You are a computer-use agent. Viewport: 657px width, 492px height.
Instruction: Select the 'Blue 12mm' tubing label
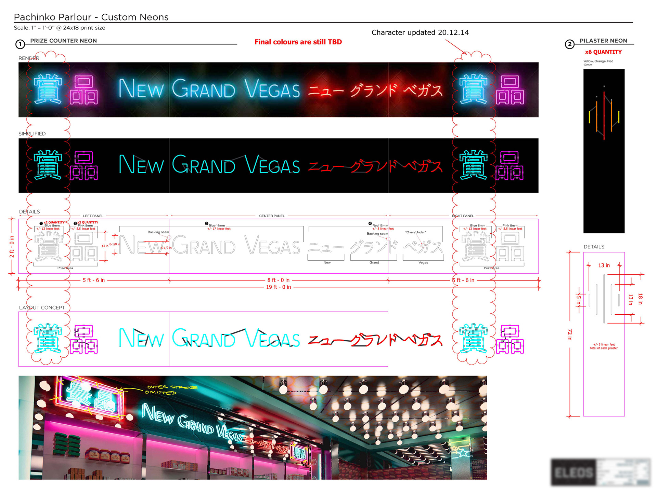pos(217,225)
